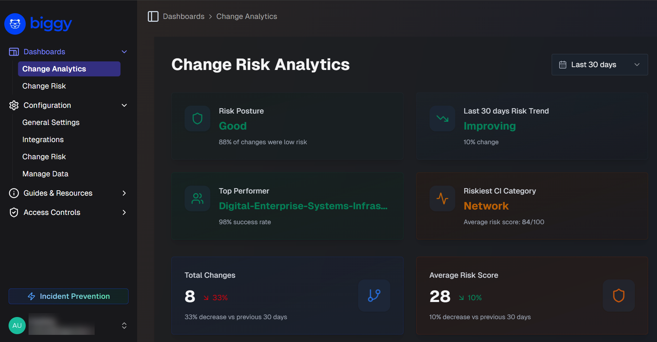Click the lightning icon on Incident Prevention

coord(31,296)
